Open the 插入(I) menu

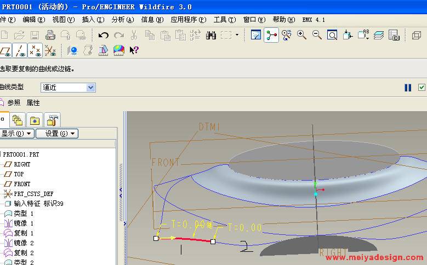(x=93, y=20)
